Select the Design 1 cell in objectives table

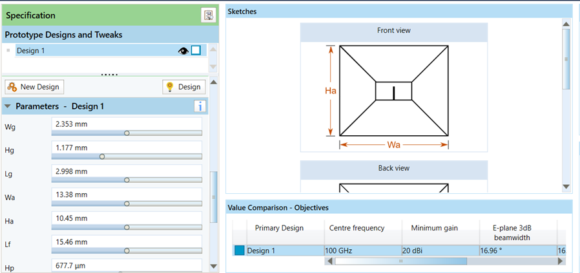click(285, 250)
